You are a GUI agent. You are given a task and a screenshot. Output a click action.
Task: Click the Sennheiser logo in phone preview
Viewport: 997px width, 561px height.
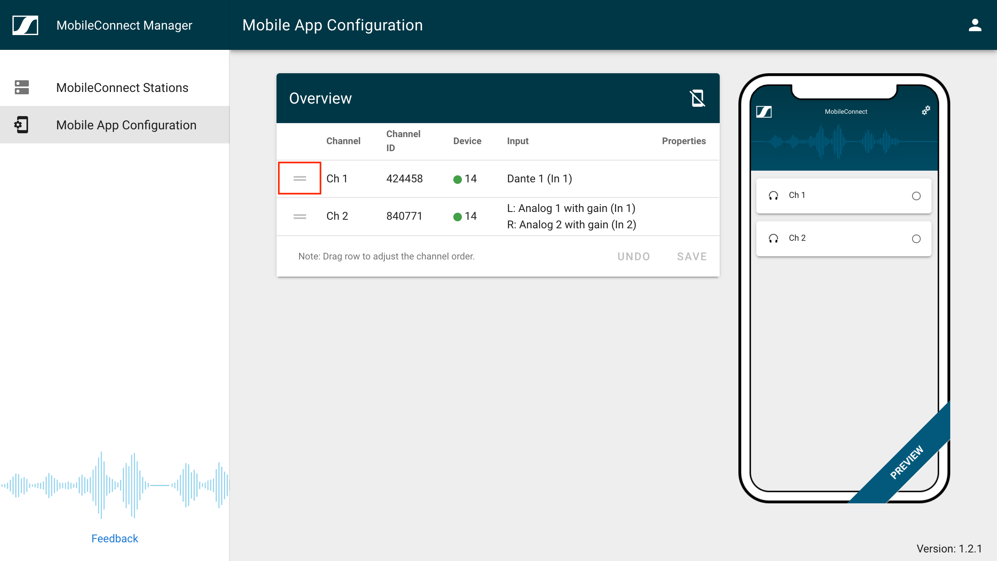point(764,112)
